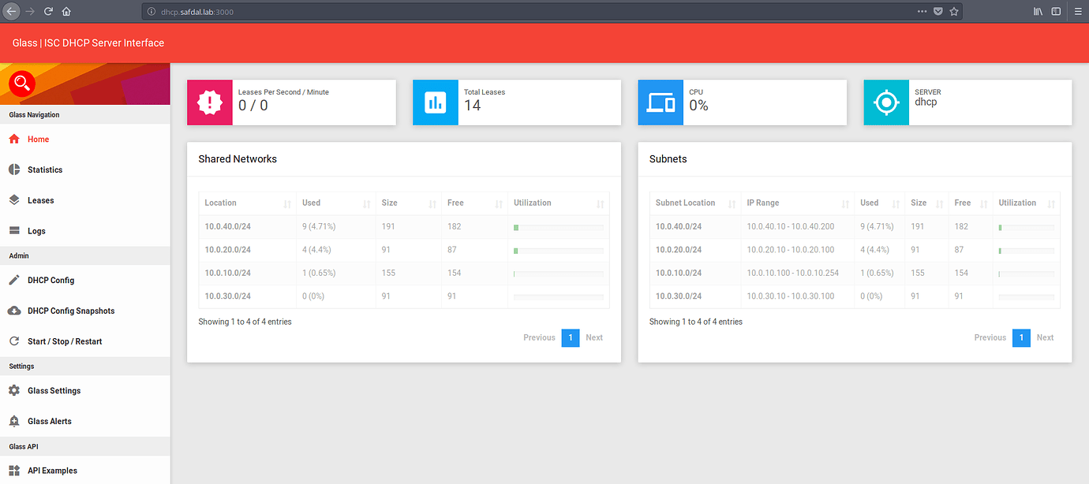Edit the DHCP Config via the pencil icon
Viewport: 1089px width, 484px height.
[14, 280]
